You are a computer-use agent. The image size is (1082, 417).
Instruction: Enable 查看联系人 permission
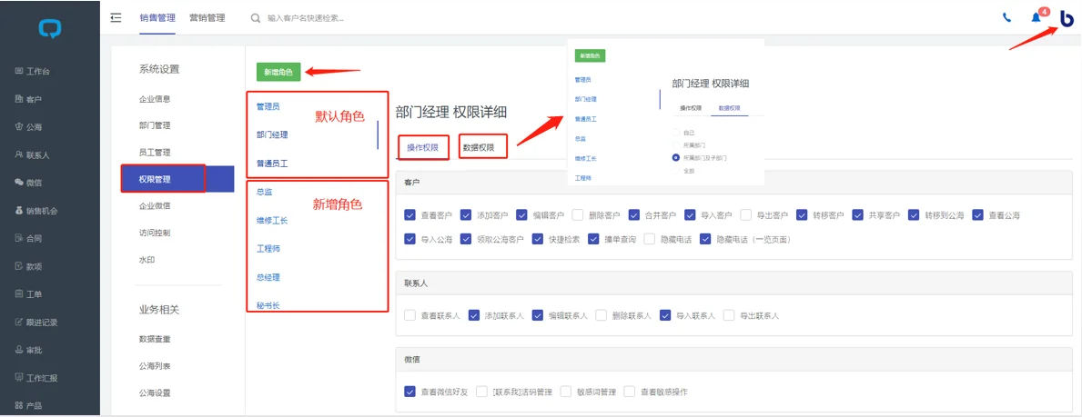(x=410, y=315)
